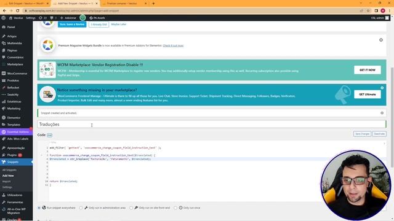Click the Traduções snippet title field
Image resolution: width=394 pixels, height=221 pixels.
tap(212, 124)
